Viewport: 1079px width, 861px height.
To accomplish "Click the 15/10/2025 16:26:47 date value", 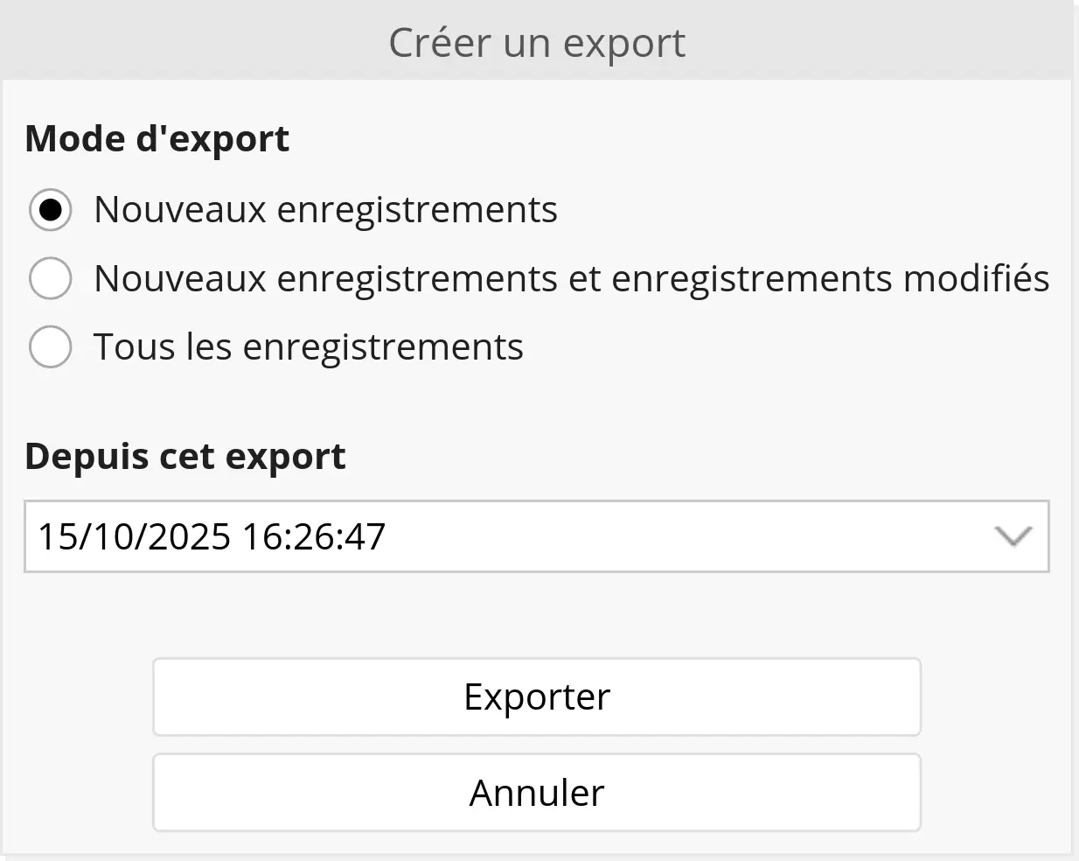I will coord(212,536).
